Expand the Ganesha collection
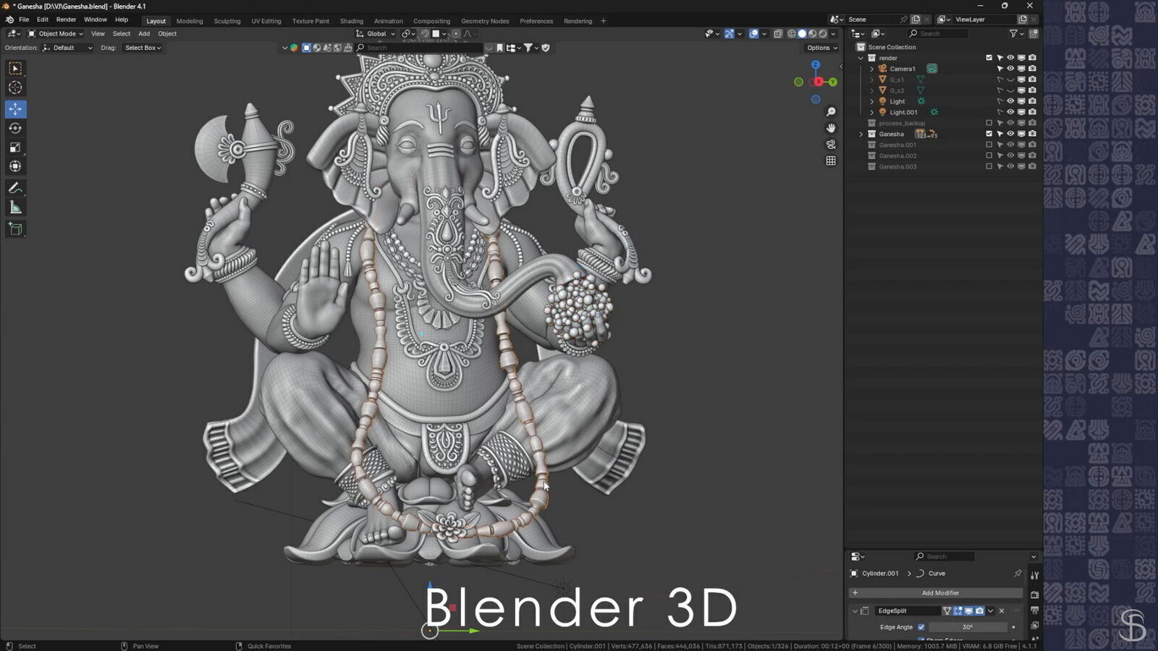The width and height of the screenshot is (1158, 651). (x=861, y=134)
